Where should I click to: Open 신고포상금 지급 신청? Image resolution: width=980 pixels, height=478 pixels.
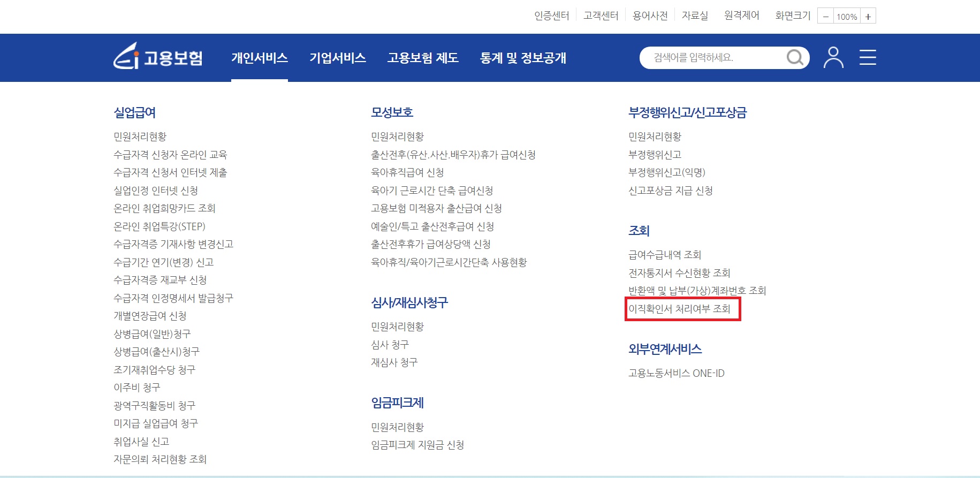coord(671,191)
